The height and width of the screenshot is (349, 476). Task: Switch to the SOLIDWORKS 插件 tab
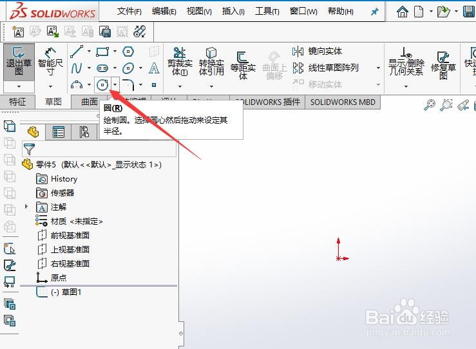(x=272, y=102)
